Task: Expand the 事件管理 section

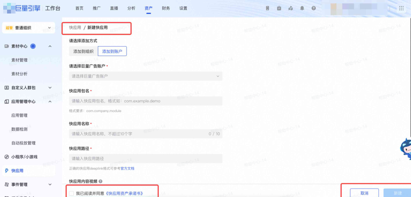Action: click(x=50, y=184)
